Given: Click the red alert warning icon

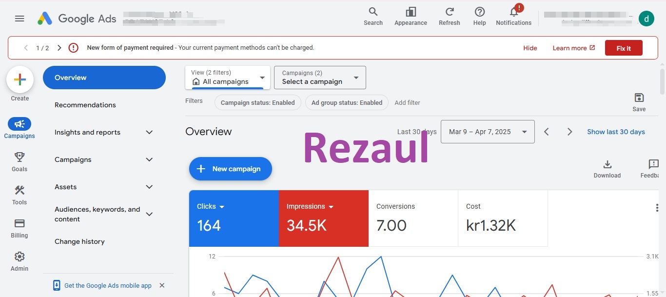Looking at the screenshot, I should pyautogui.click(x=73, y=48).
